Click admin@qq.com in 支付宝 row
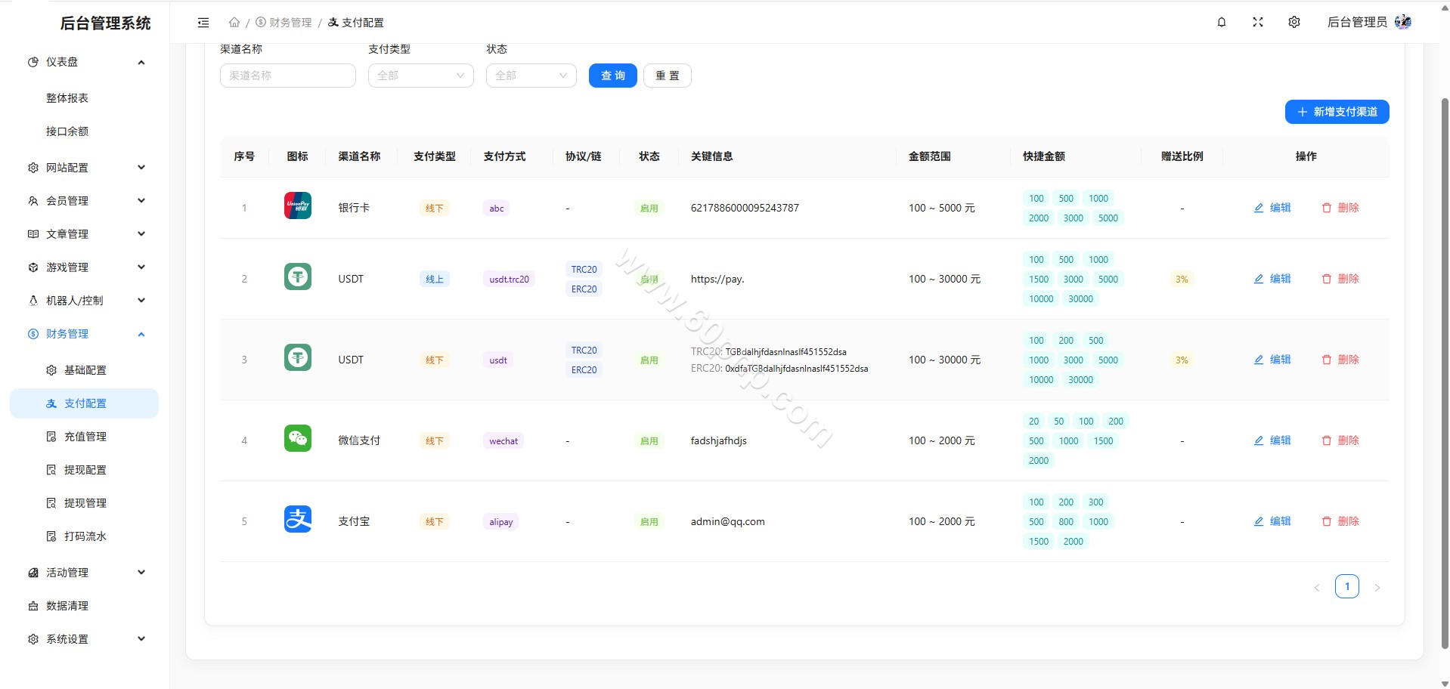Image resolution: width=1450 pixels, height=689 pixels. (727, 521)
